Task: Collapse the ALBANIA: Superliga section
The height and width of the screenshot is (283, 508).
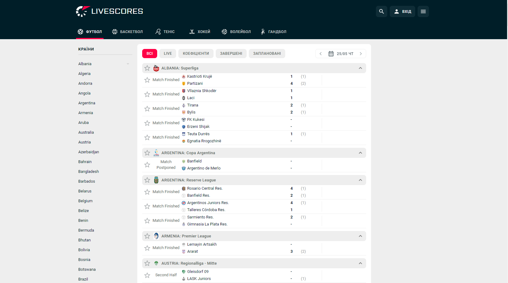Action: 360,68
